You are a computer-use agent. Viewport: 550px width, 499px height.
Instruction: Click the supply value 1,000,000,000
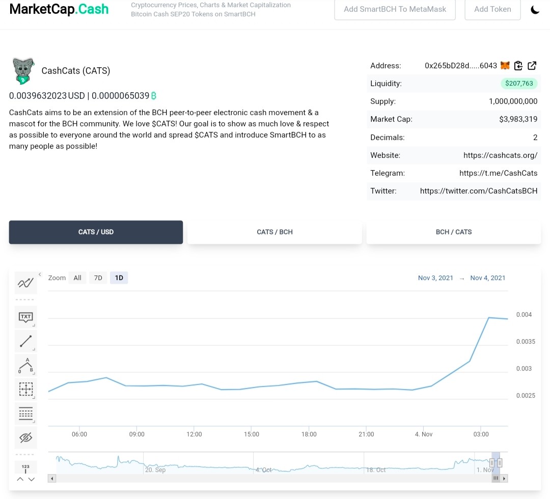point(513,101)
